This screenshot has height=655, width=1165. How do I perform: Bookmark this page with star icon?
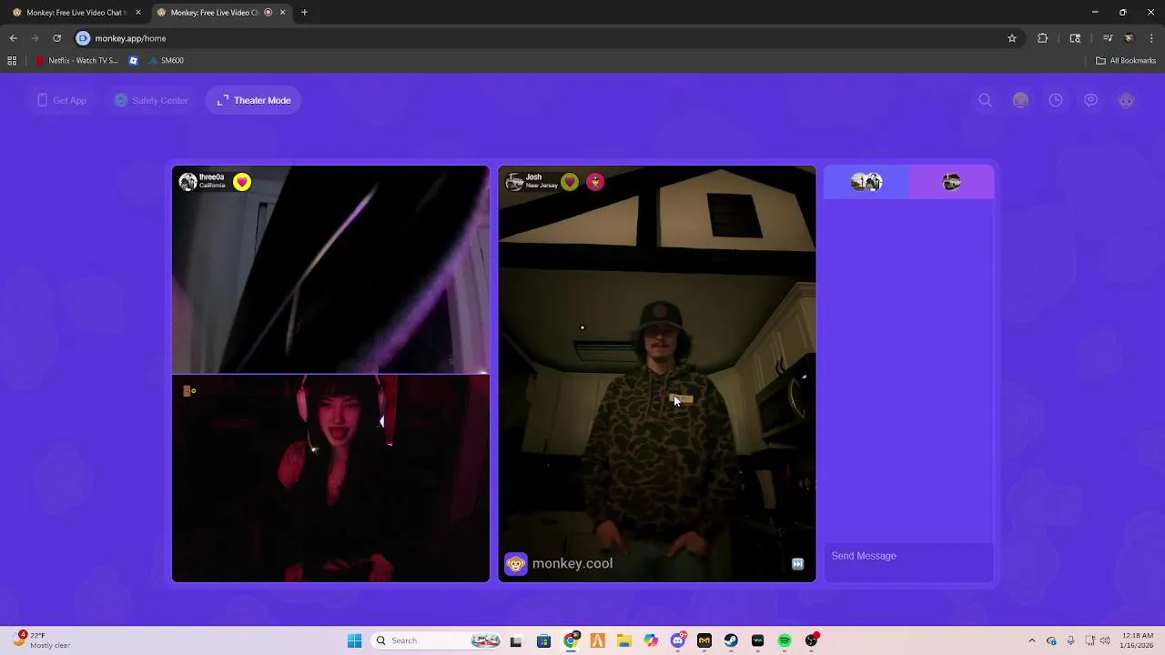click(x=1011, y=38)
